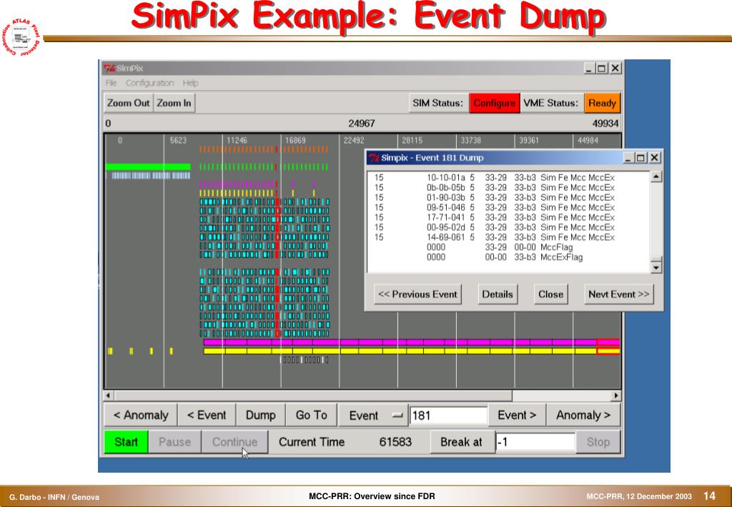Click the SimPix window Tk icon
The image size is (732, 507).
[109, 68]
